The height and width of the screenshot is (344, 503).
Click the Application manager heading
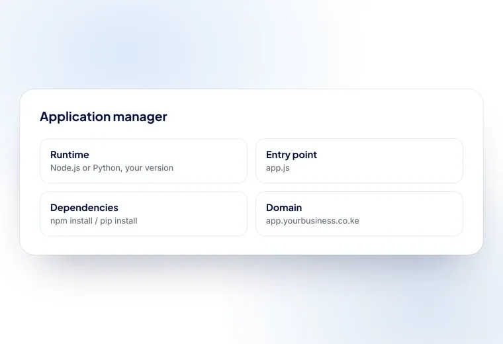[x=103, y=116]
